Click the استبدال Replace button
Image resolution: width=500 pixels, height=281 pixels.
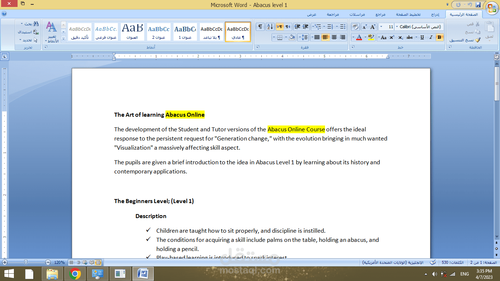(28, 32)
